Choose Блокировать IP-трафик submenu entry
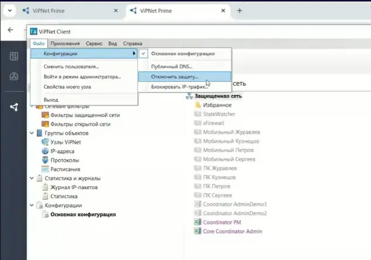 pyautogui.click(x=185, y=87)
